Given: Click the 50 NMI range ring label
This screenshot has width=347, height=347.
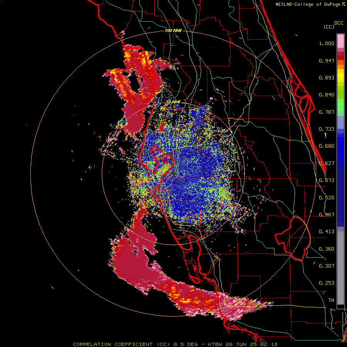Looking at the screenshot, I should coord(173,102).
